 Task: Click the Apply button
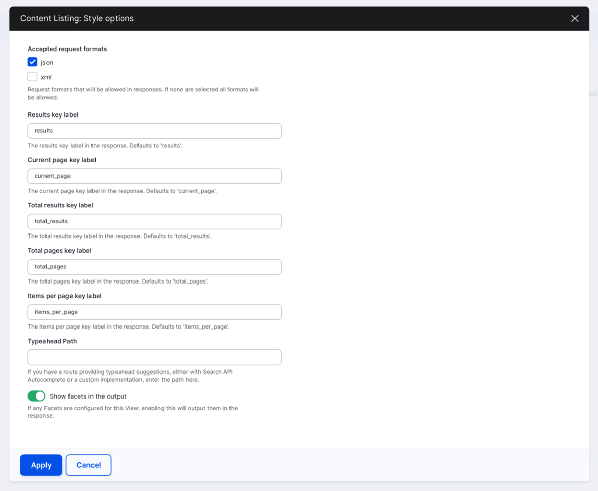coord(41,465)
